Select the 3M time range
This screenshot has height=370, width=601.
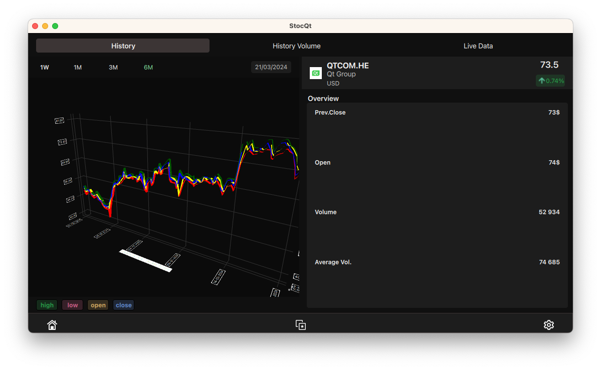coord(113,67)
